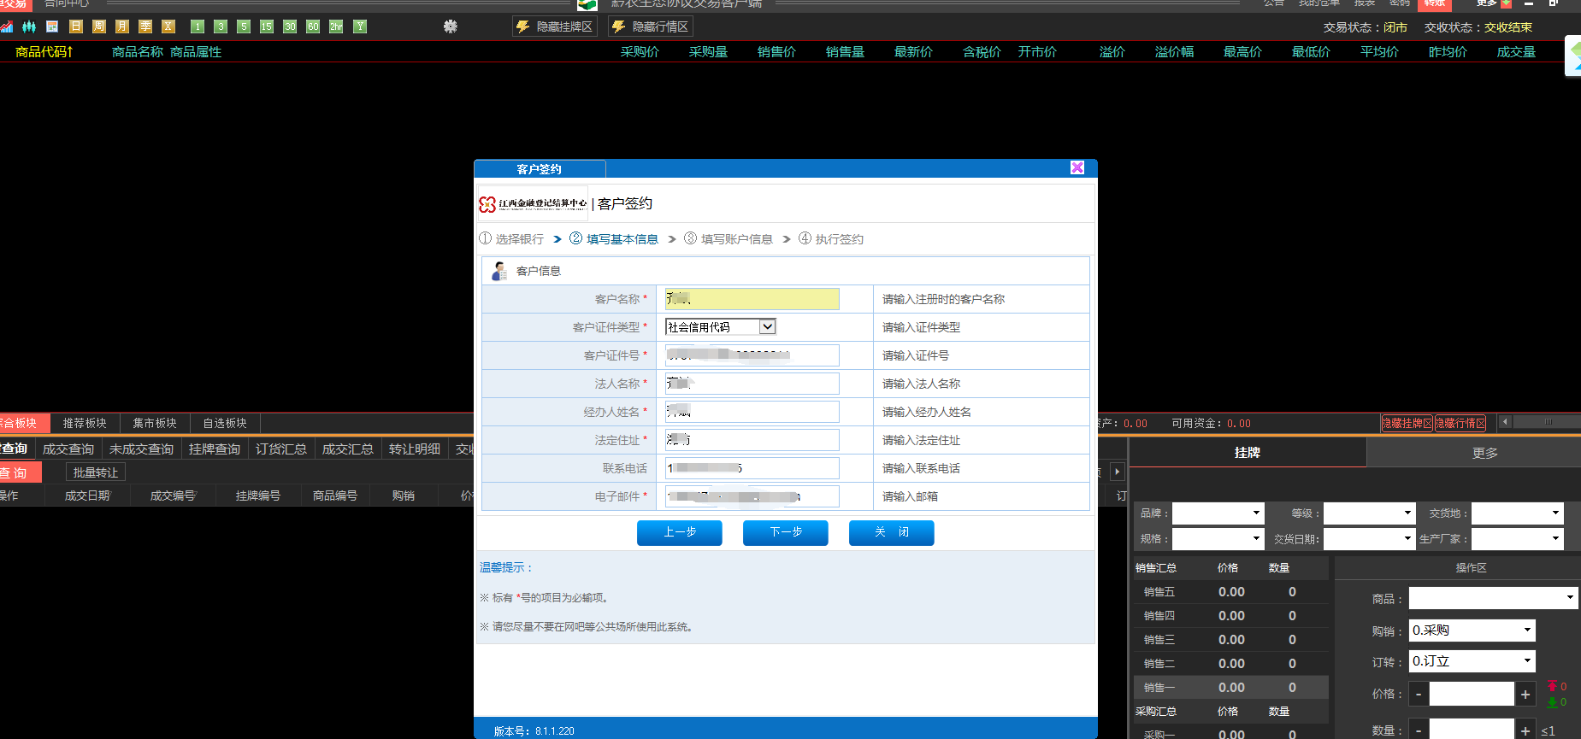Image resolution: width=1581 pixels, height=739 pixels.
Task: Switch to monthly period 月 icon
Action: coord(121,26)
